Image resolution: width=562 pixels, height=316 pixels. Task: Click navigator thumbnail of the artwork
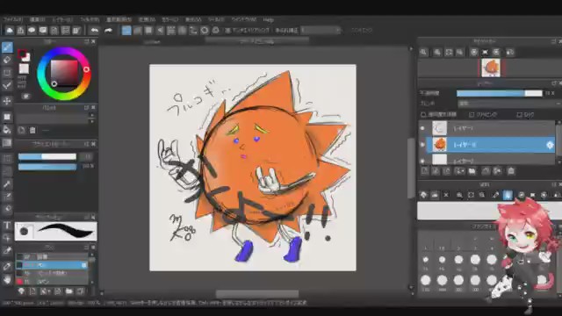tap(491, 68)
